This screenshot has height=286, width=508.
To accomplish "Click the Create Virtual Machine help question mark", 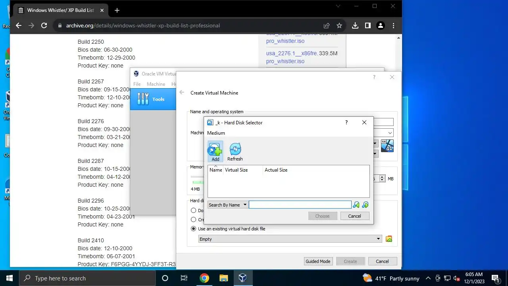I will (x=374, y=77).
